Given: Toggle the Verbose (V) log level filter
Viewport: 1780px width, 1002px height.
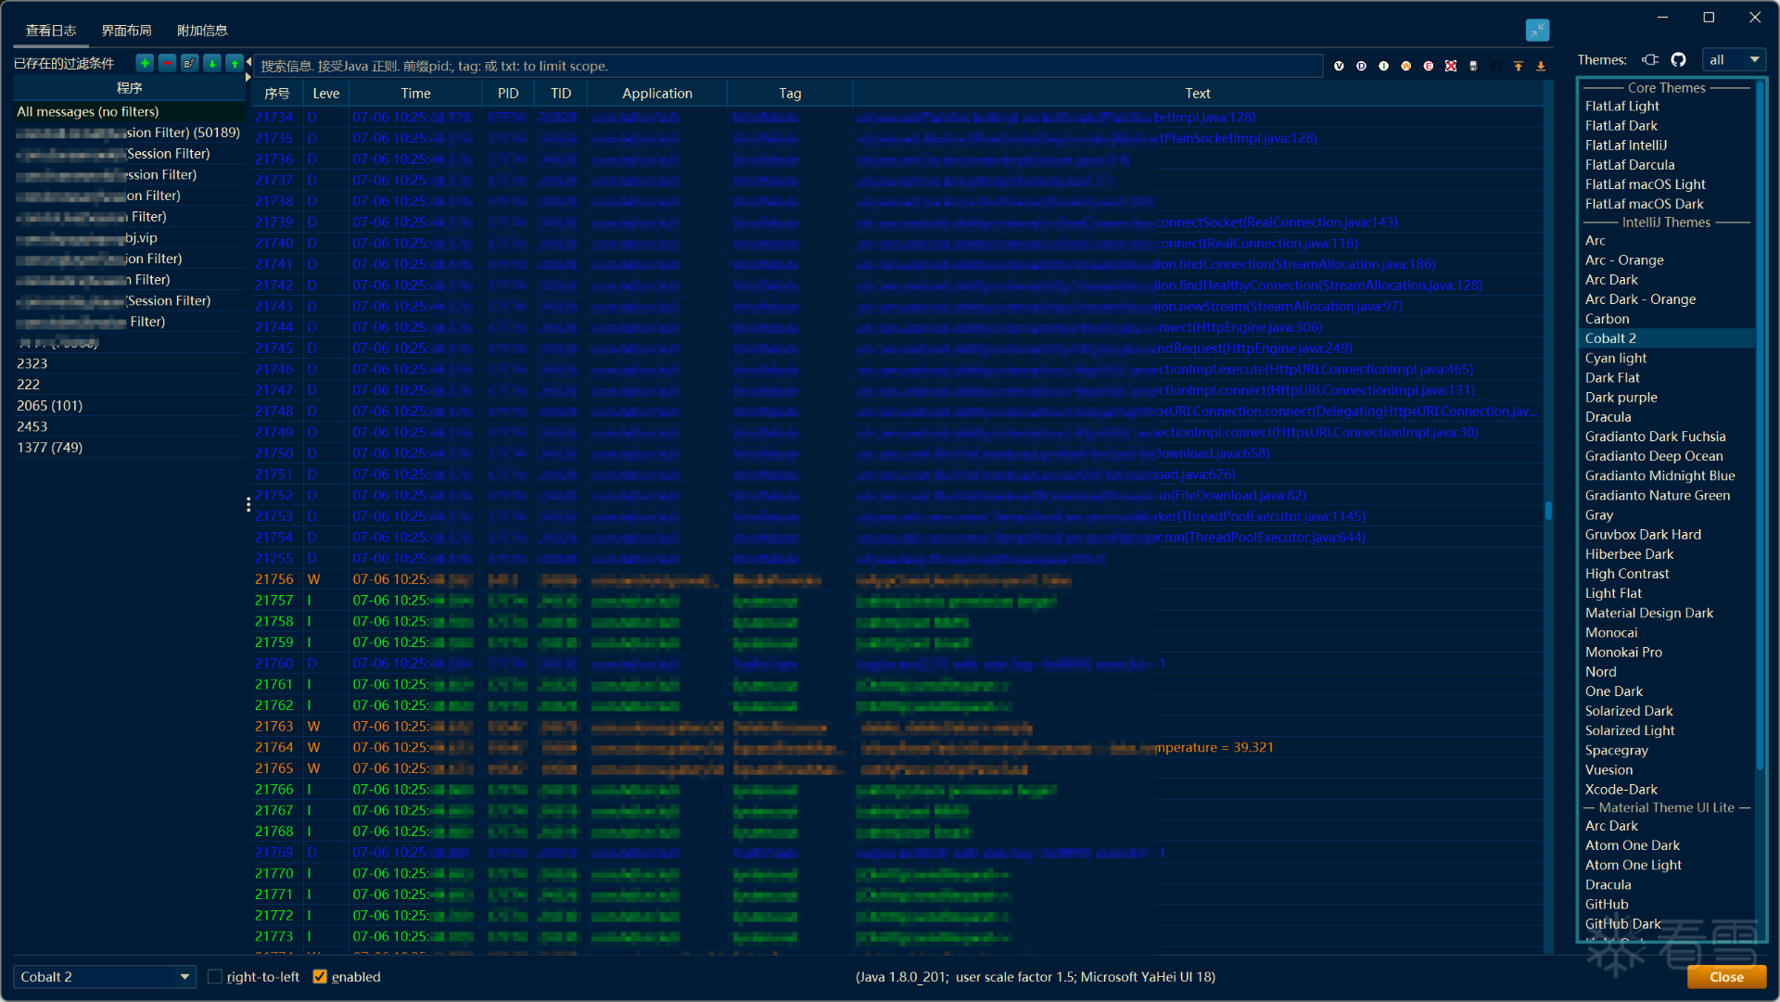Looking at the screenshot, I should [x=1339, y=66].
